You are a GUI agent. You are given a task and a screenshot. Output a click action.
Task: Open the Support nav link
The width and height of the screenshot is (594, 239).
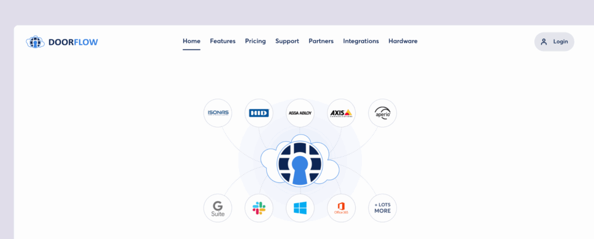[x=287, y=41]
